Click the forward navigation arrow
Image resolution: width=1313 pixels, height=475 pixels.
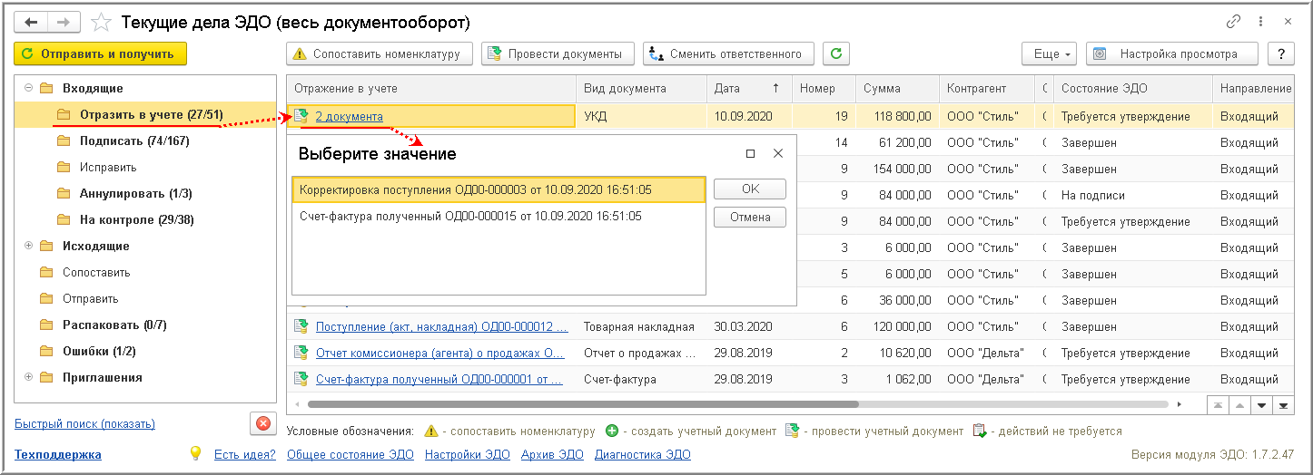tap(64, 21)
